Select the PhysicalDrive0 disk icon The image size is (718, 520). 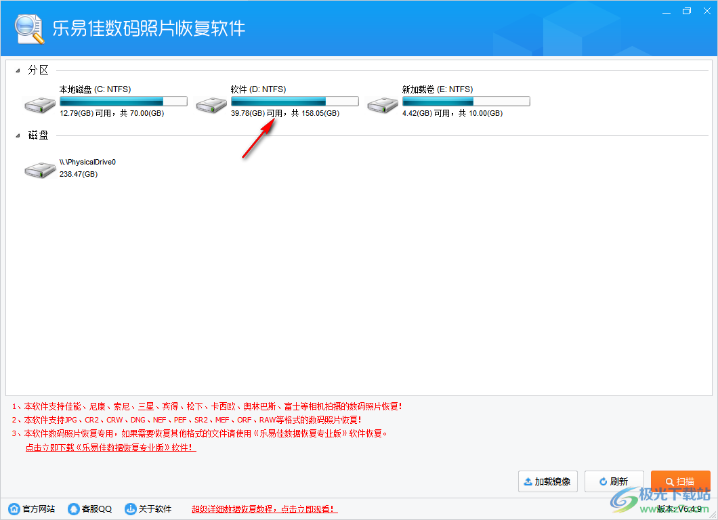(40, 170)
